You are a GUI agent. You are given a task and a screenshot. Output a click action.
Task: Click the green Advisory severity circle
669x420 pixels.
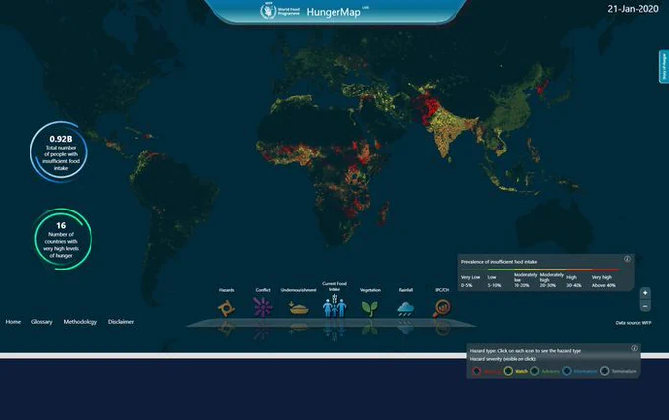tap(535, 371)
